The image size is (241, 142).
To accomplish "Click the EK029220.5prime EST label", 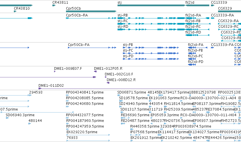I will click(82, 132).
